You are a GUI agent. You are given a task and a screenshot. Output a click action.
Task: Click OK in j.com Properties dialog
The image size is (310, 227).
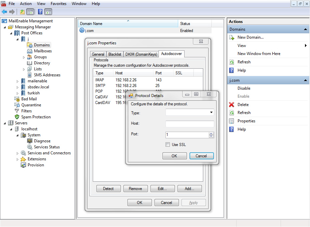pos(139,203)
